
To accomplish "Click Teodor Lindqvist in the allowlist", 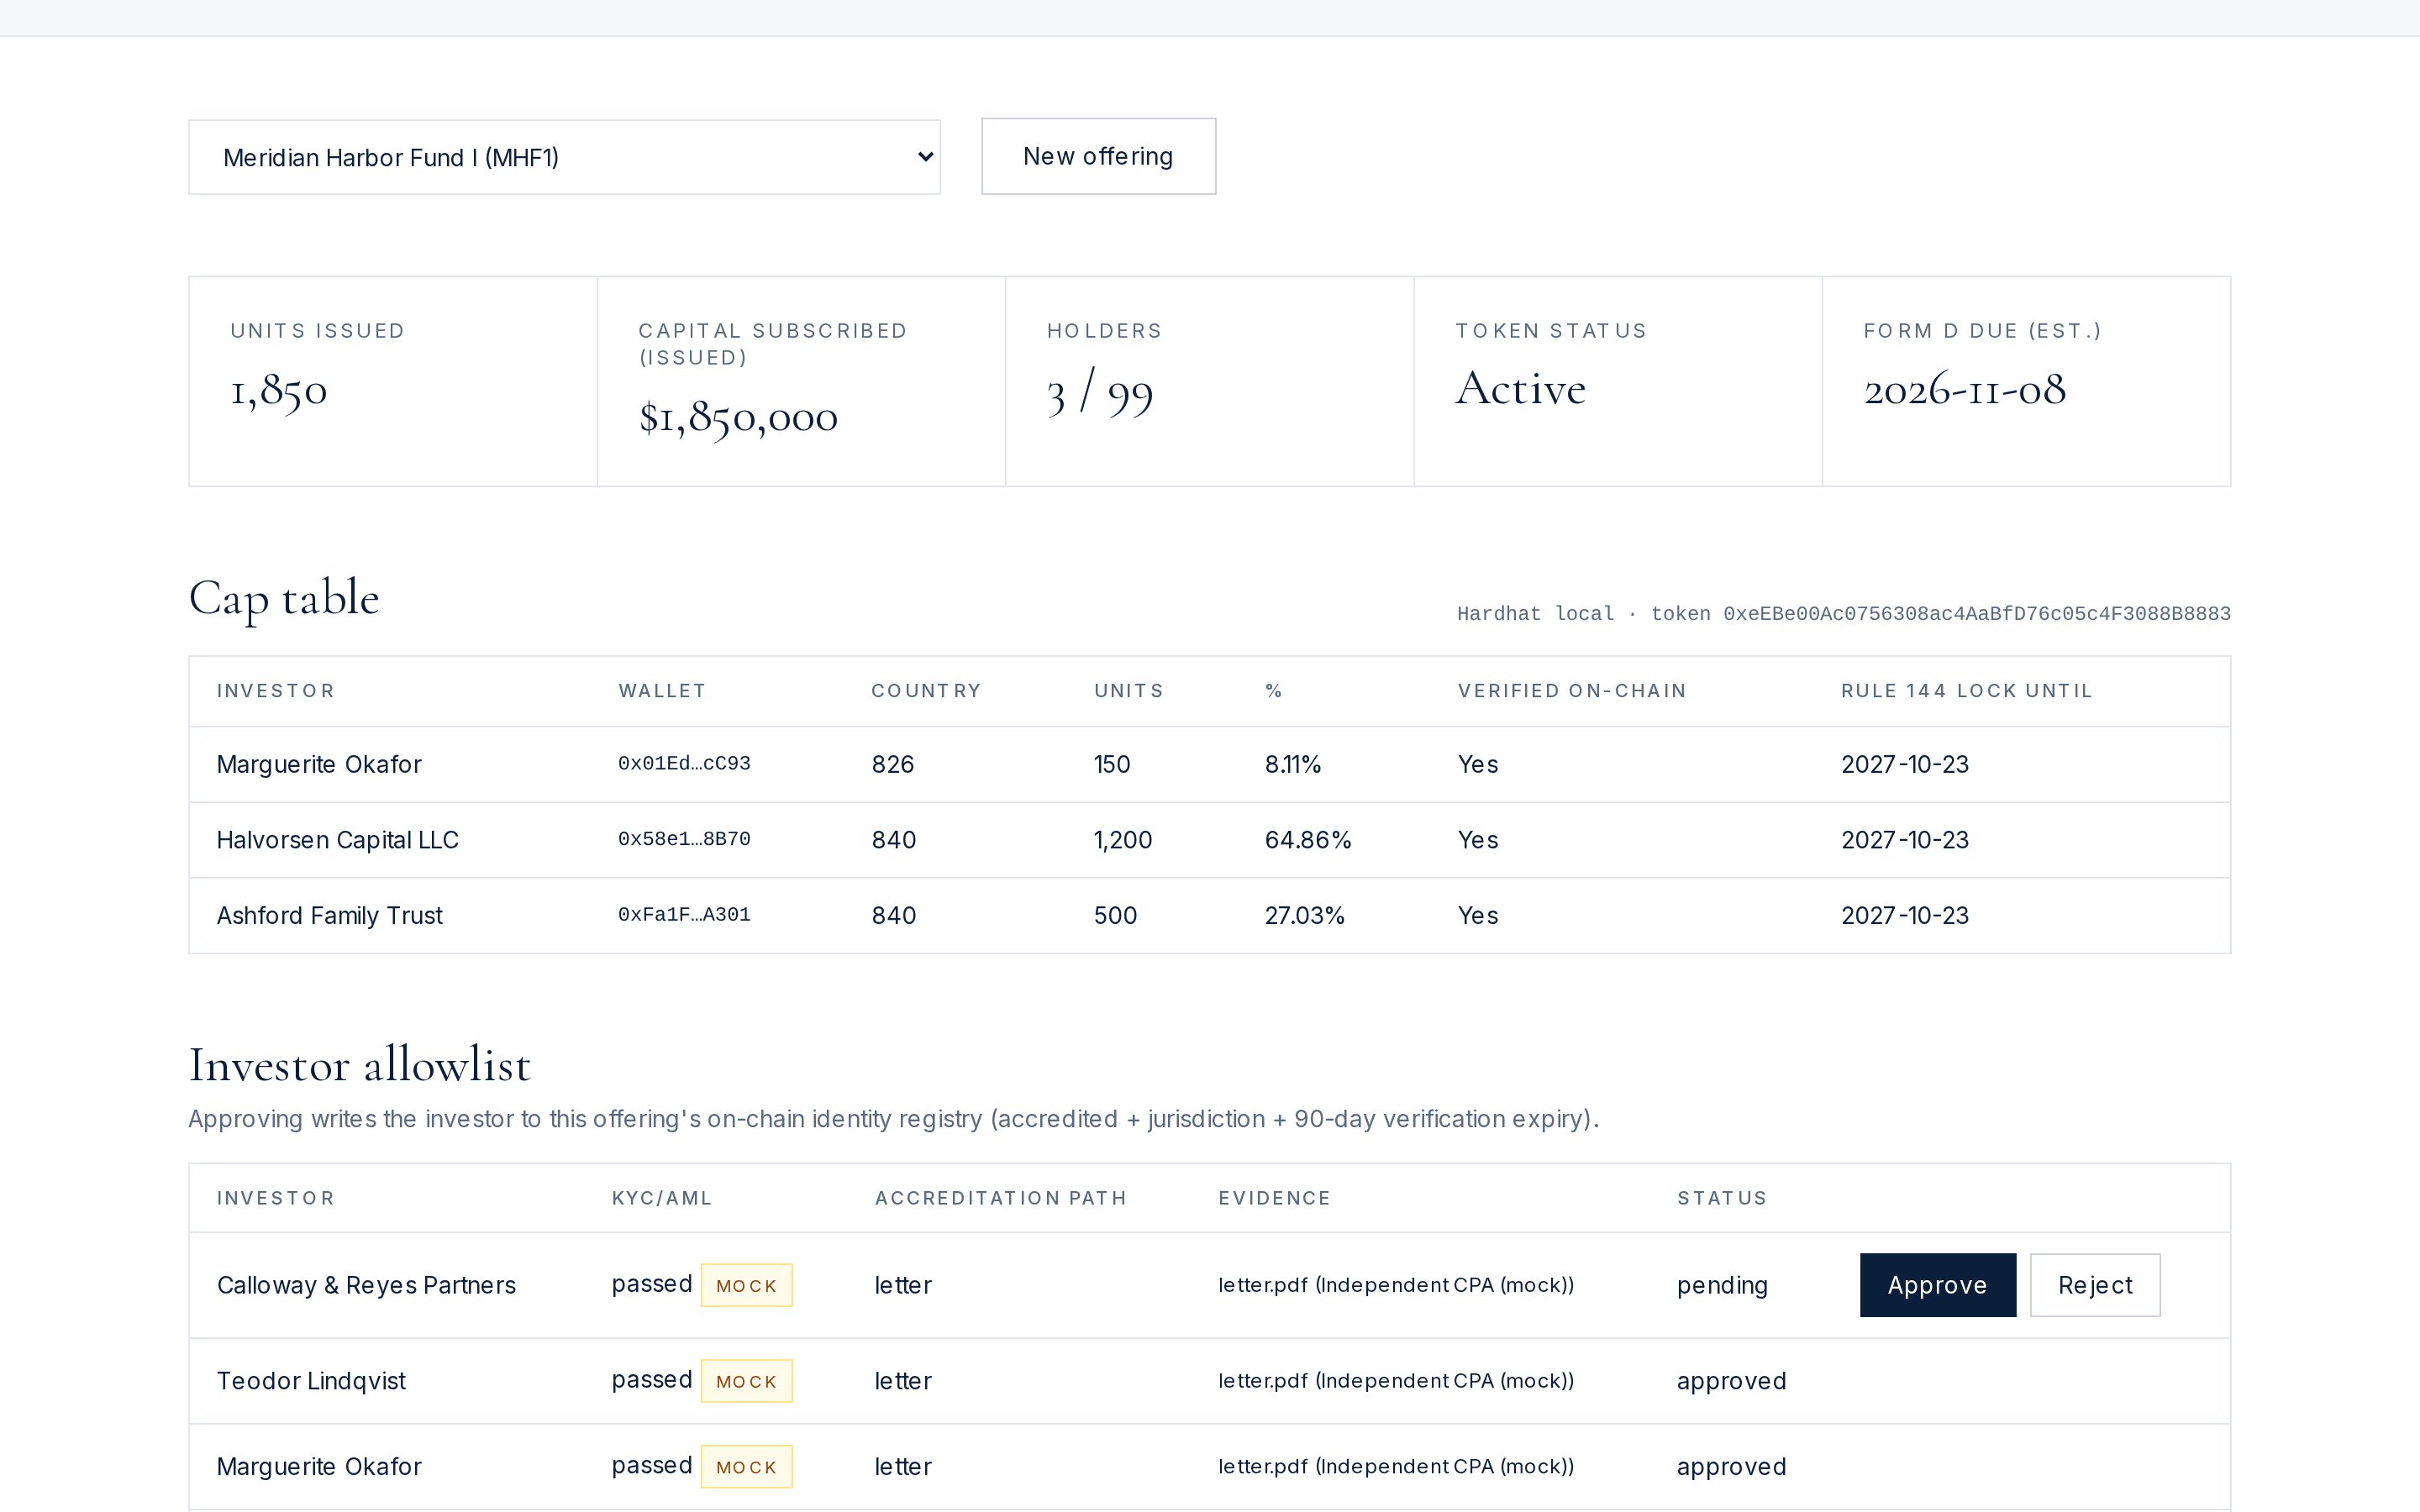I will click(311, 1381).
